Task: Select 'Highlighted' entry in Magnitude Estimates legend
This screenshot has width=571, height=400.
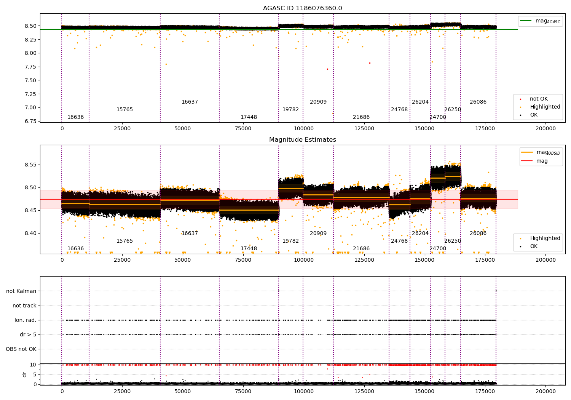Action: tap(545, 238)
